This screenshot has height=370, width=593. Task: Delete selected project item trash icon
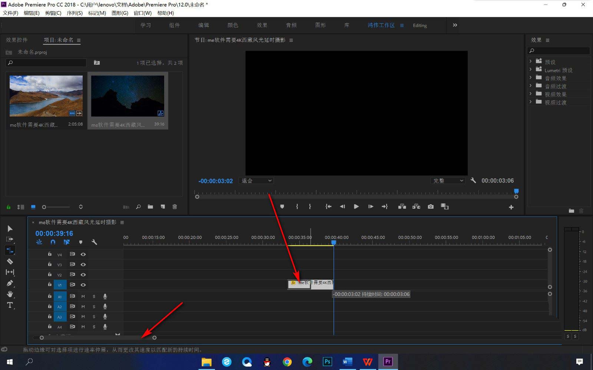pyautogui.click(x=175, y=207)
